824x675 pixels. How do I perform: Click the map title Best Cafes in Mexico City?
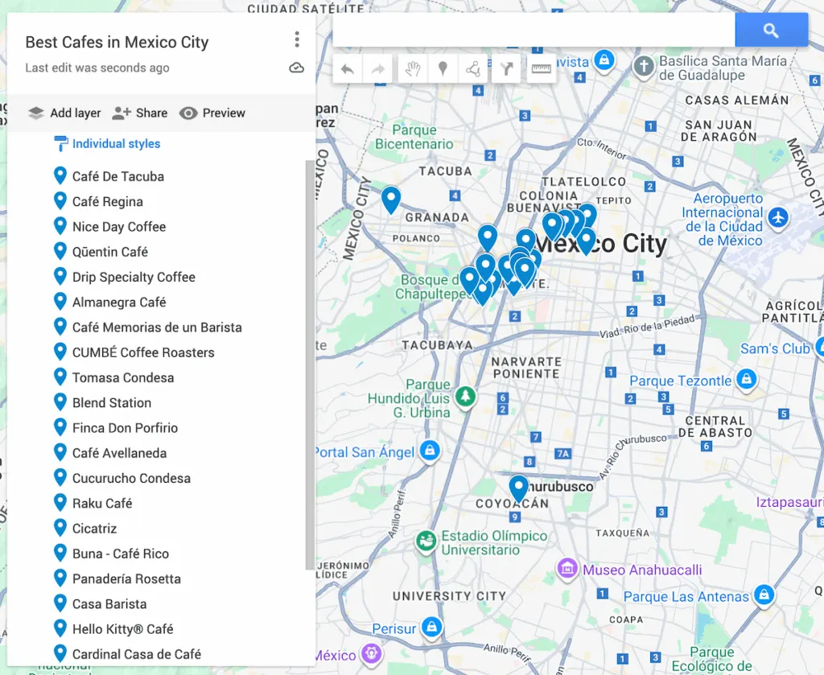117,42
